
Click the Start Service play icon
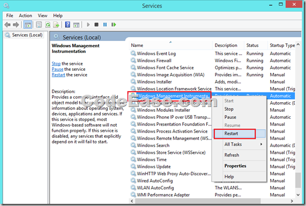88,24
